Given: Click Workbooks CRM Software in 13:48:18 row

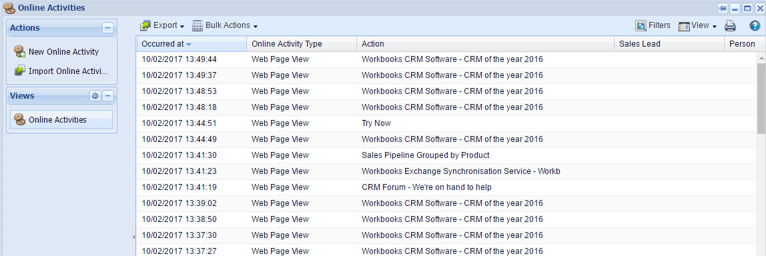Looking at the screenshot, I should click(452, 107).
